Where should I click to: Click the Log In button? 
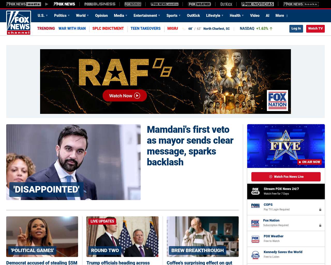pyautogui.click(x=296, y=28)
